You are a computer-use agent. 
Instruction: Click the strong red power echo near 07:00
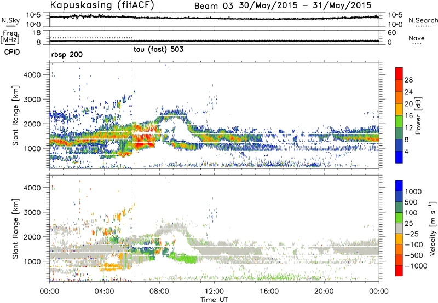143,138
